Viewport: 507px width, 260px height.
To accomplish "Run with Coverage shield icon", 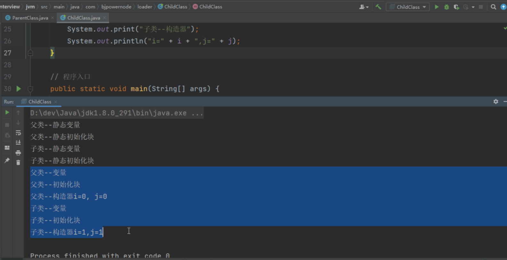I will point(456,7).
